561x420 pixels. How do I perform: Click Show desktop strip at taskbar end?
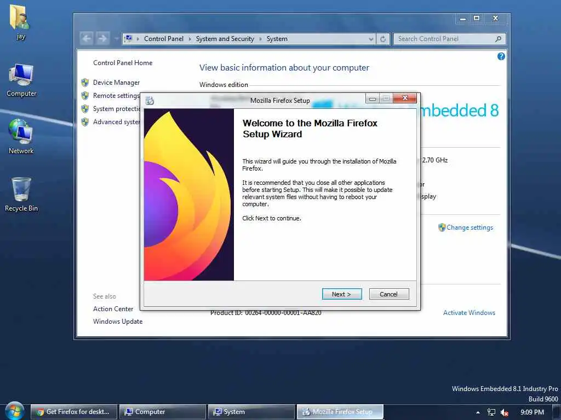click(557, 412)
